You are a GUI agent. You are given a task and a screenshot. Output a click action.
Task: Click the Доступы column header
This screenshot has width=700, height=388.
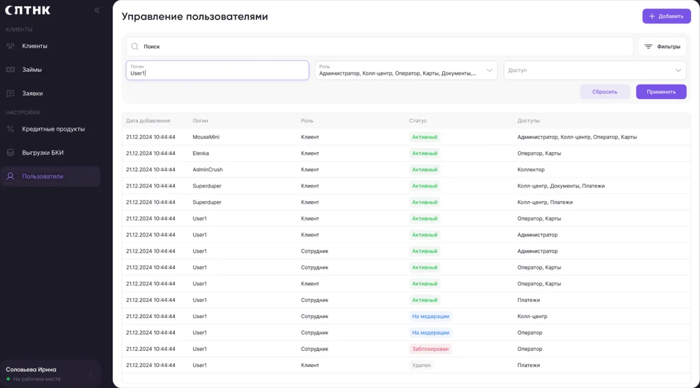[x=529, y=121]
